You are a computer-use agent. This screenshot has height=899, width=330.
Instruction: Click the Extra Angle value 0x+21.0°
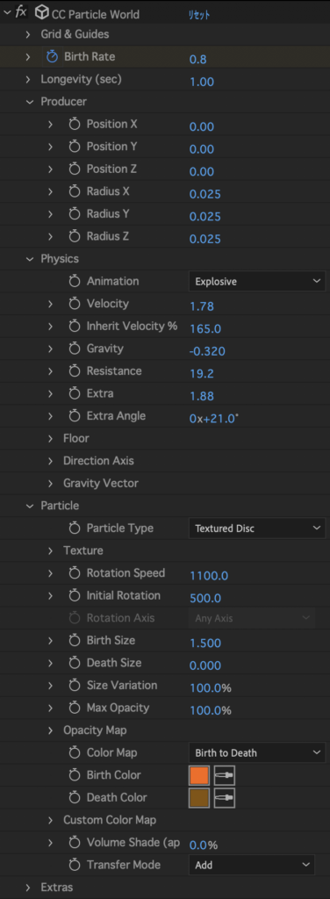[x=214, y=419]
